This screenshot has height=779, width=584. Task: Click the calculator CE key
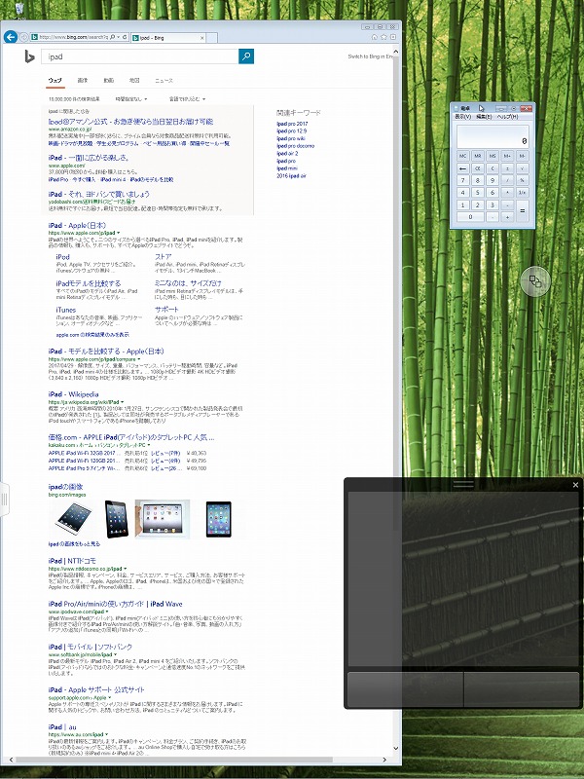point(477,168)
